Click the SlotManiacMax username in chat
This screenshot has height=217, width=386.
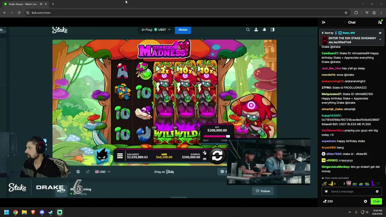(x=333, y=131)
